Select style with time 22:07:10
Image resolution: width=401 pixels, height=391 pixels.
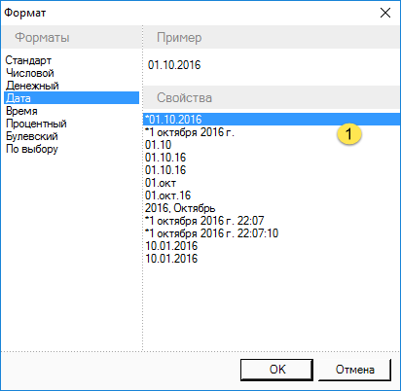tap(211, 233)
